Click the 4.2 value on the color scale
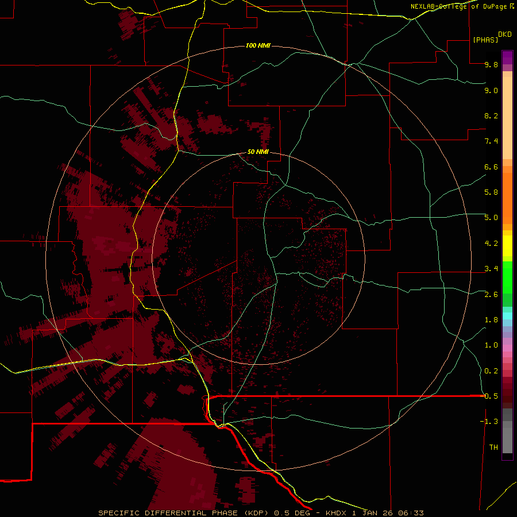The image size is (517, 517). 491,243
